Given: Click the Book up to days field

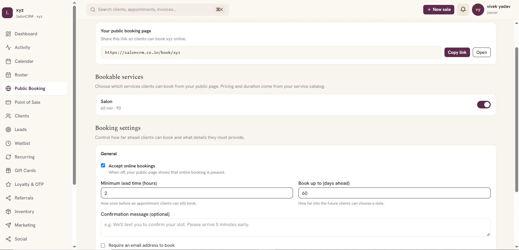Looking at the screenshot, I should (x=394, y=193).
